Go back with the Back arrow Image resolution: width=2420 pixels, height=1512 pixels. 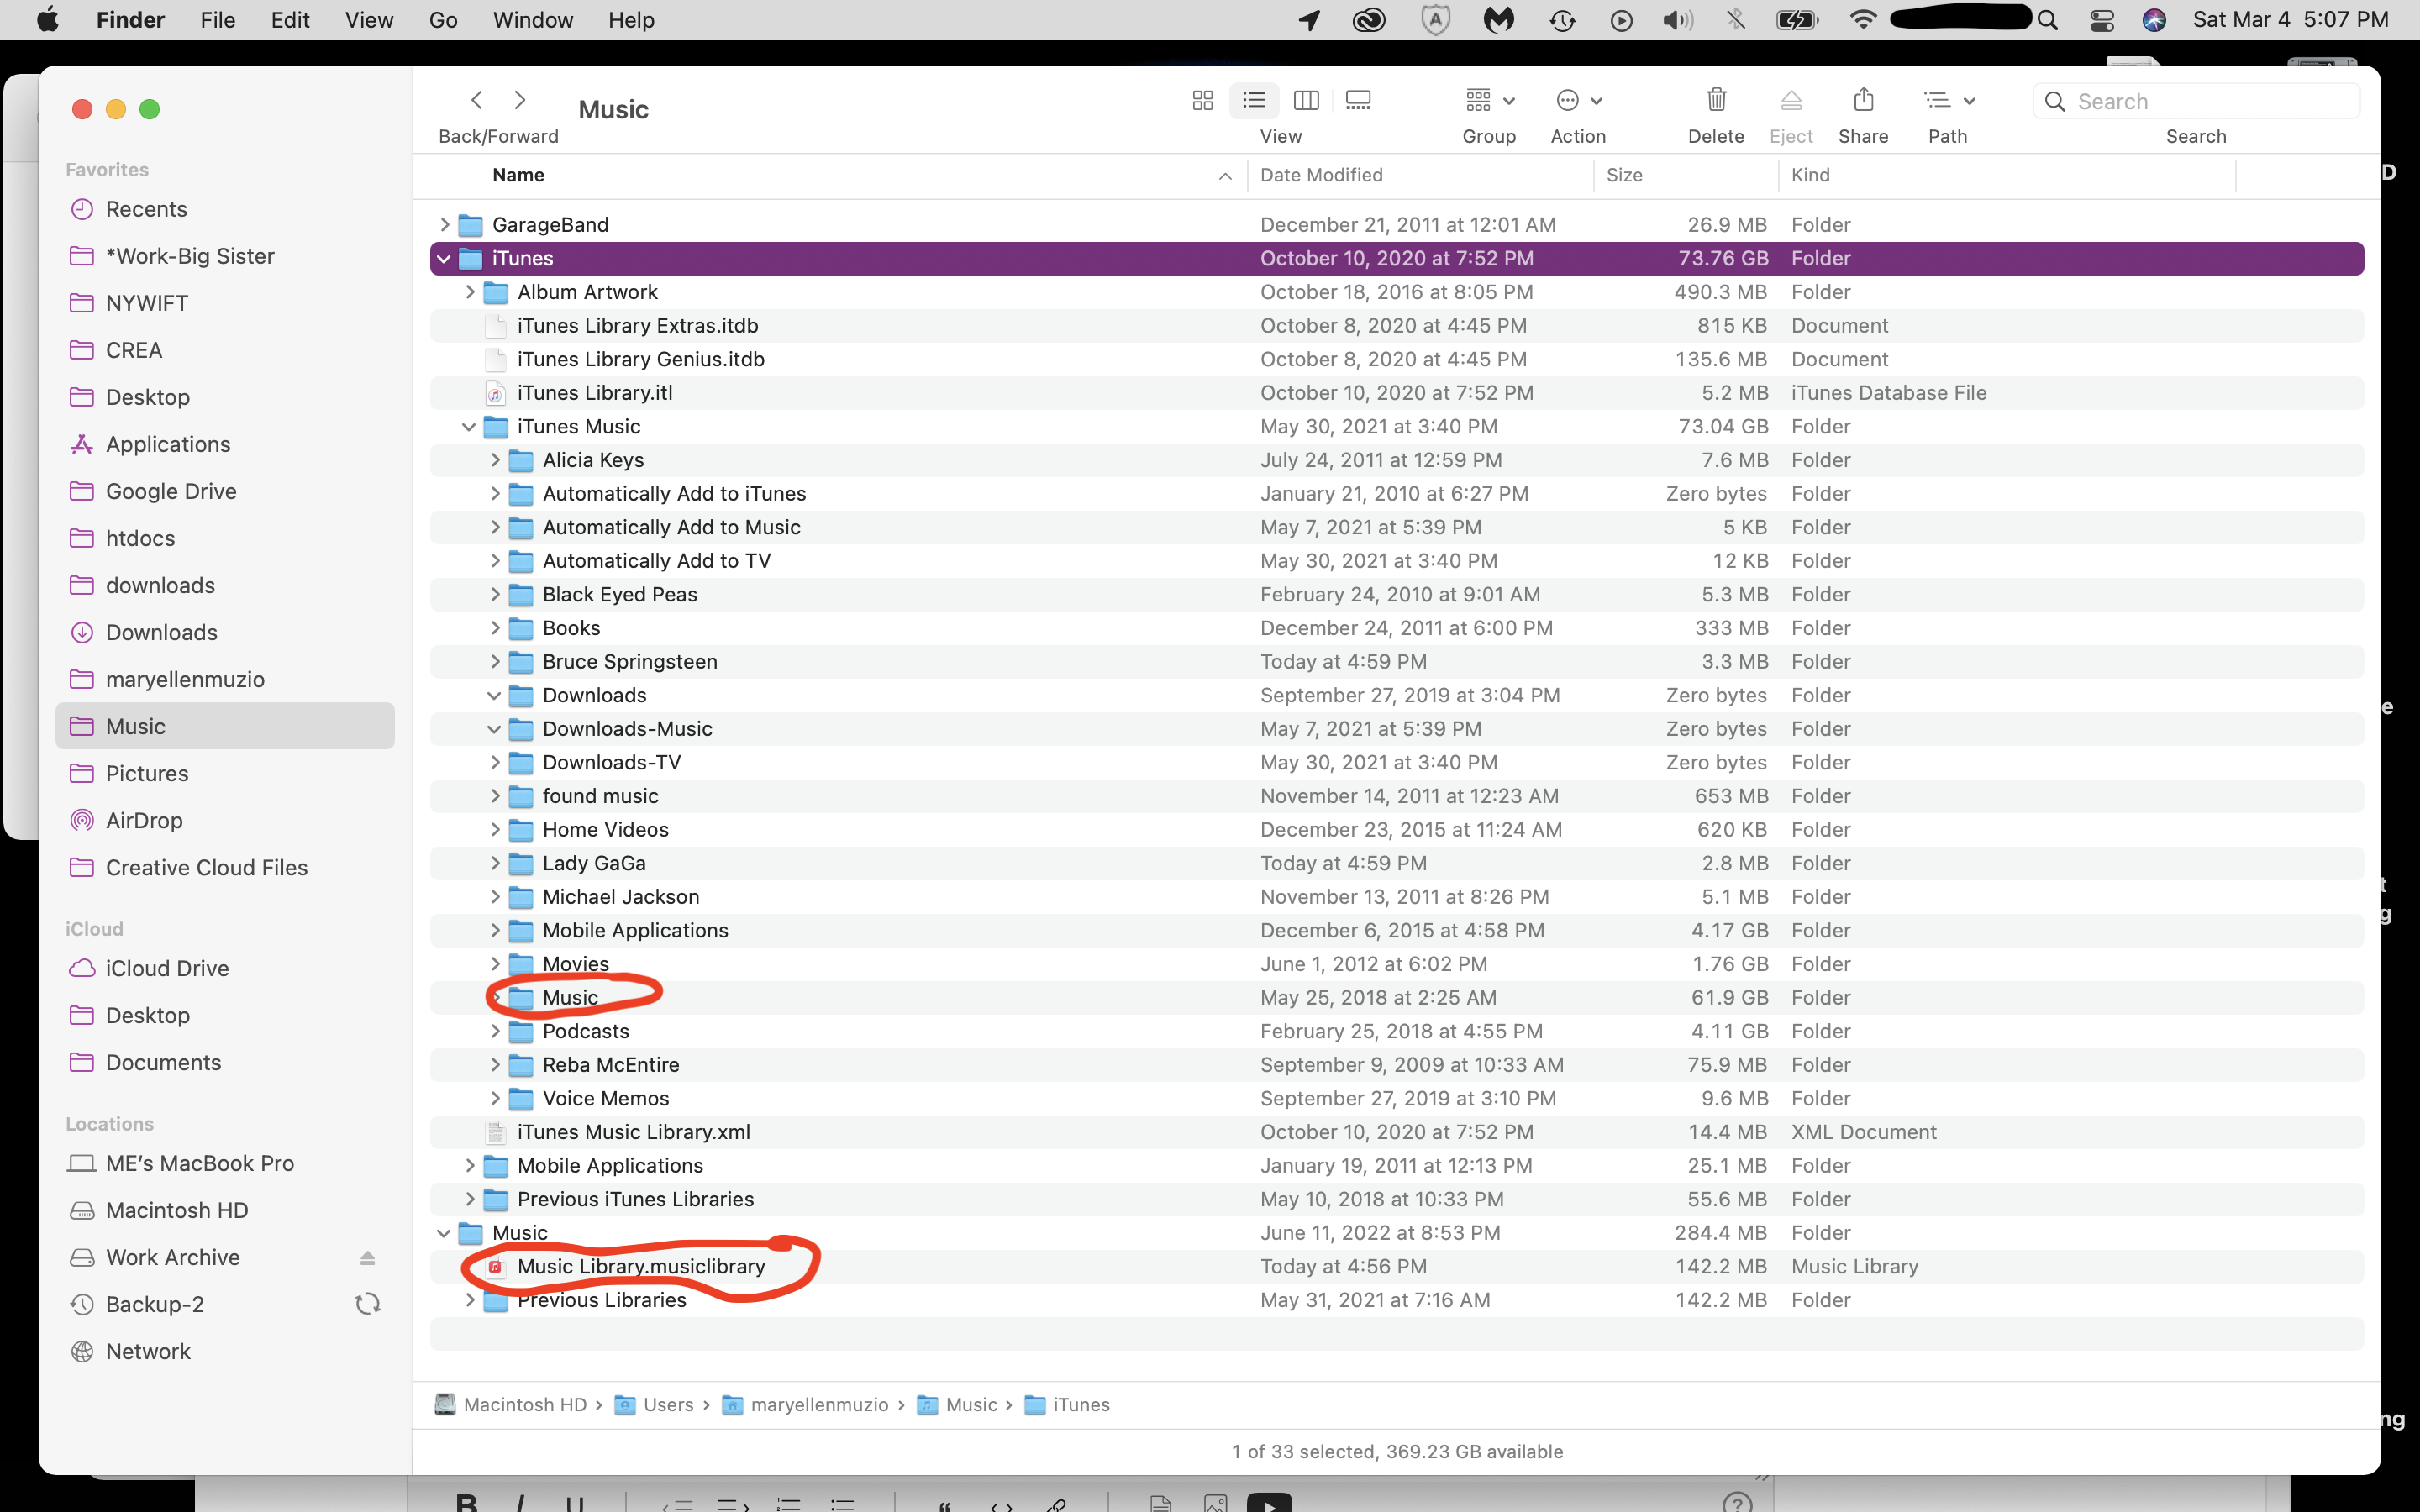pos(477,101)
